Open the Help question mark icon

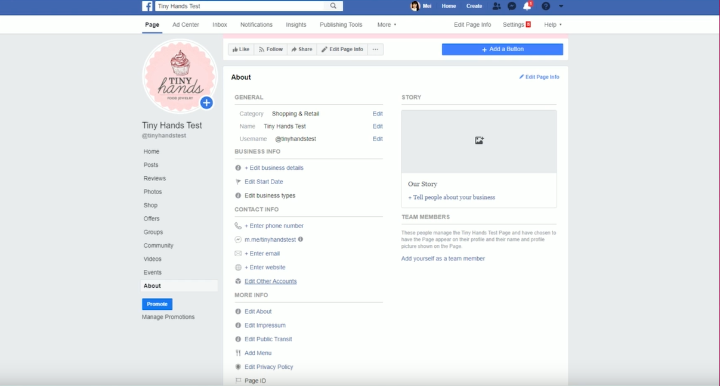[x=545, y=6]
